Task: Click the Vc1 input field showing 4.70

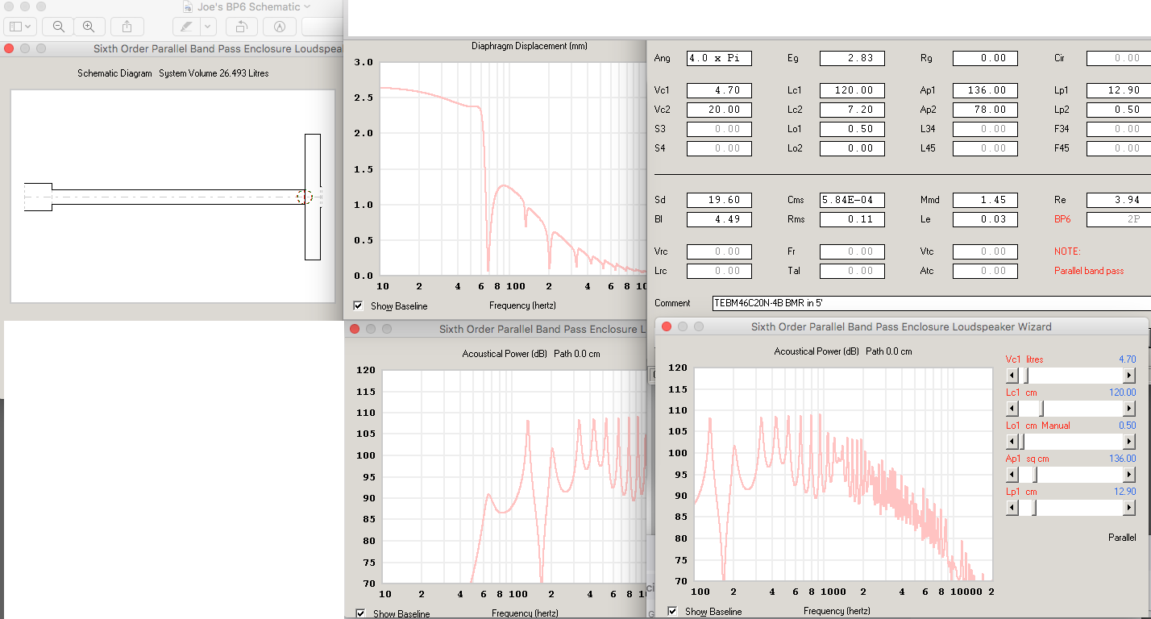Action: [x=719, y=90]
